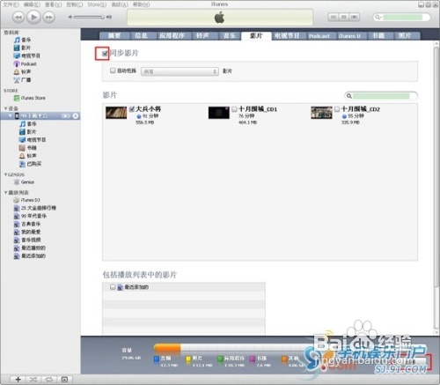Switch to the 摘要 tab
Viewport: 440px width, 385px height.
pos(114,36)
